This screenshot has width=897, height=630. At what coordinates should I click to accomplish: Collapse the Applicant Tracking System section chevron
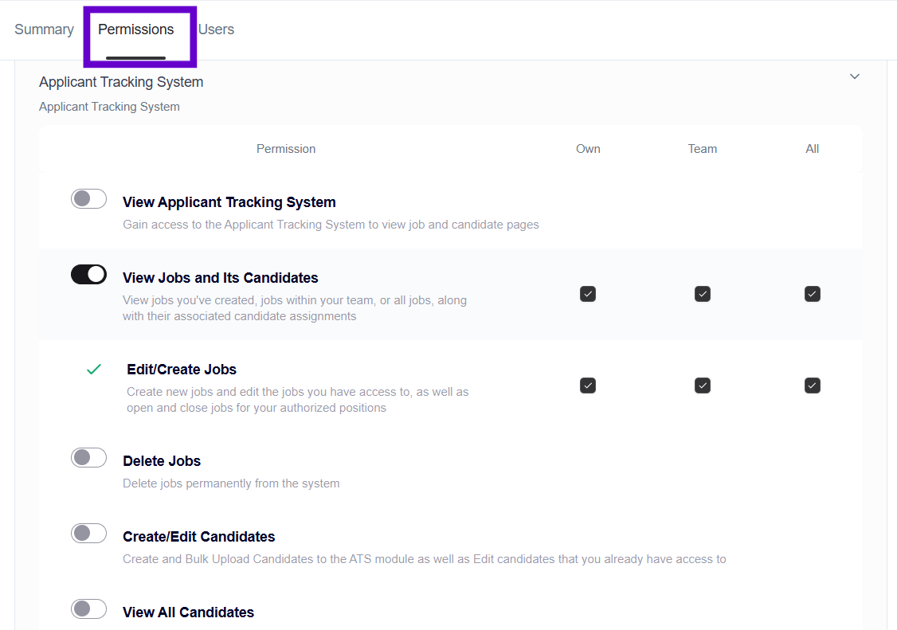(x=854, y=76)
